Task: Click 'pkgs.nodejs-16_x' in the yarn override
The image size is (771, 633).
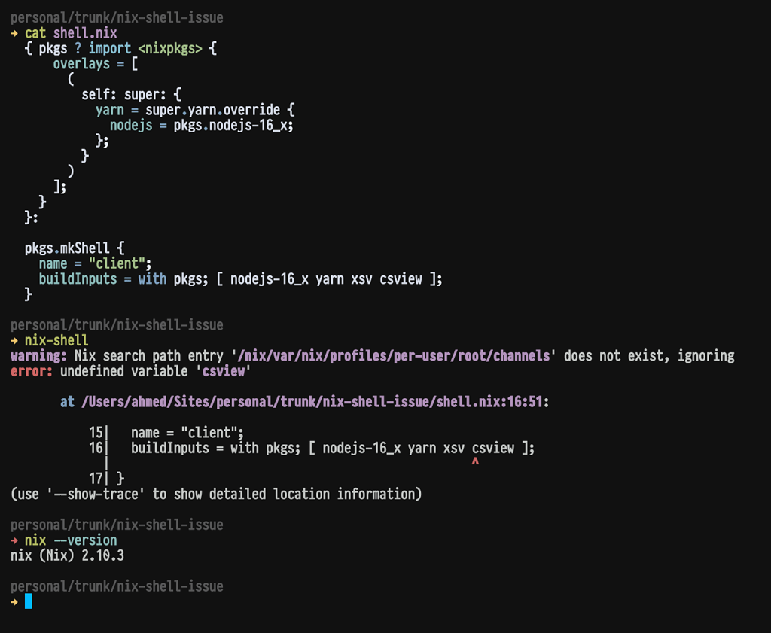Action: (x=232, y=125)
